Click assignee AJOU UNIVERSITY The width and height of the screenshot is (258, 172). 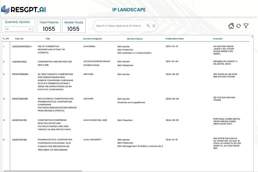(x=92, y=140)
